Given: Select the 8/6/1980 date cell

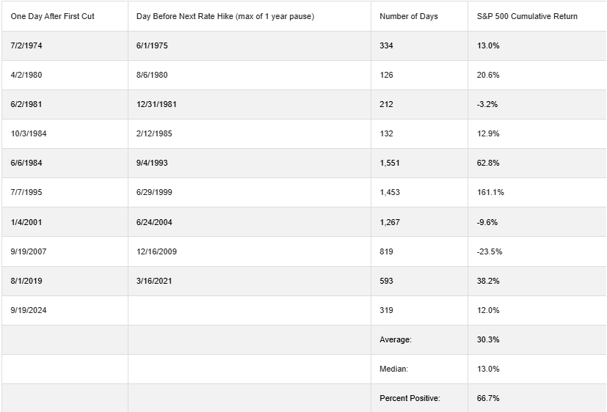Looking at the screenshot, I should (x=250, y=75).
